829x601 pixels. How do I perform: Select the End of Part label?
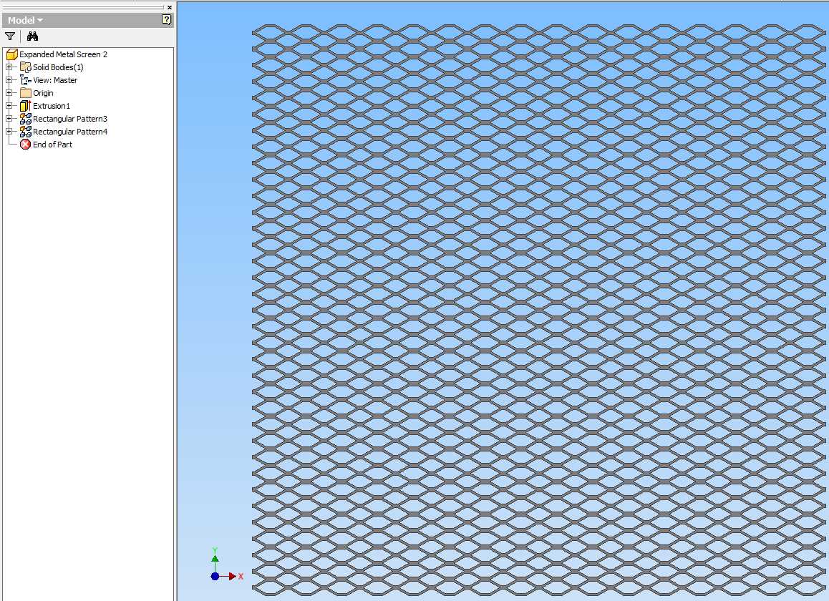click(x=52, y=145)
